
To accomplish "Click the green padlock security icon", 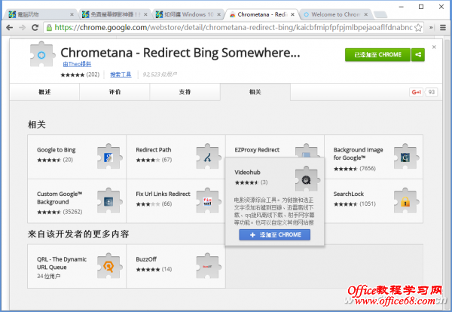I will 49,28.
